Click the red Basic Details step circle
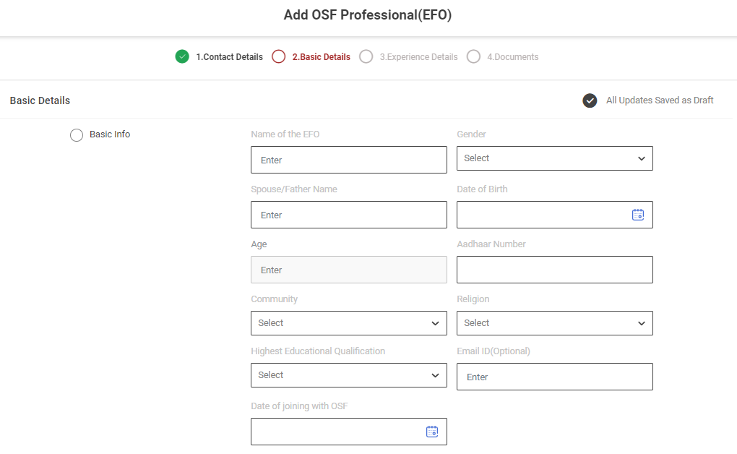737x454 pixels. coord(279,56)
